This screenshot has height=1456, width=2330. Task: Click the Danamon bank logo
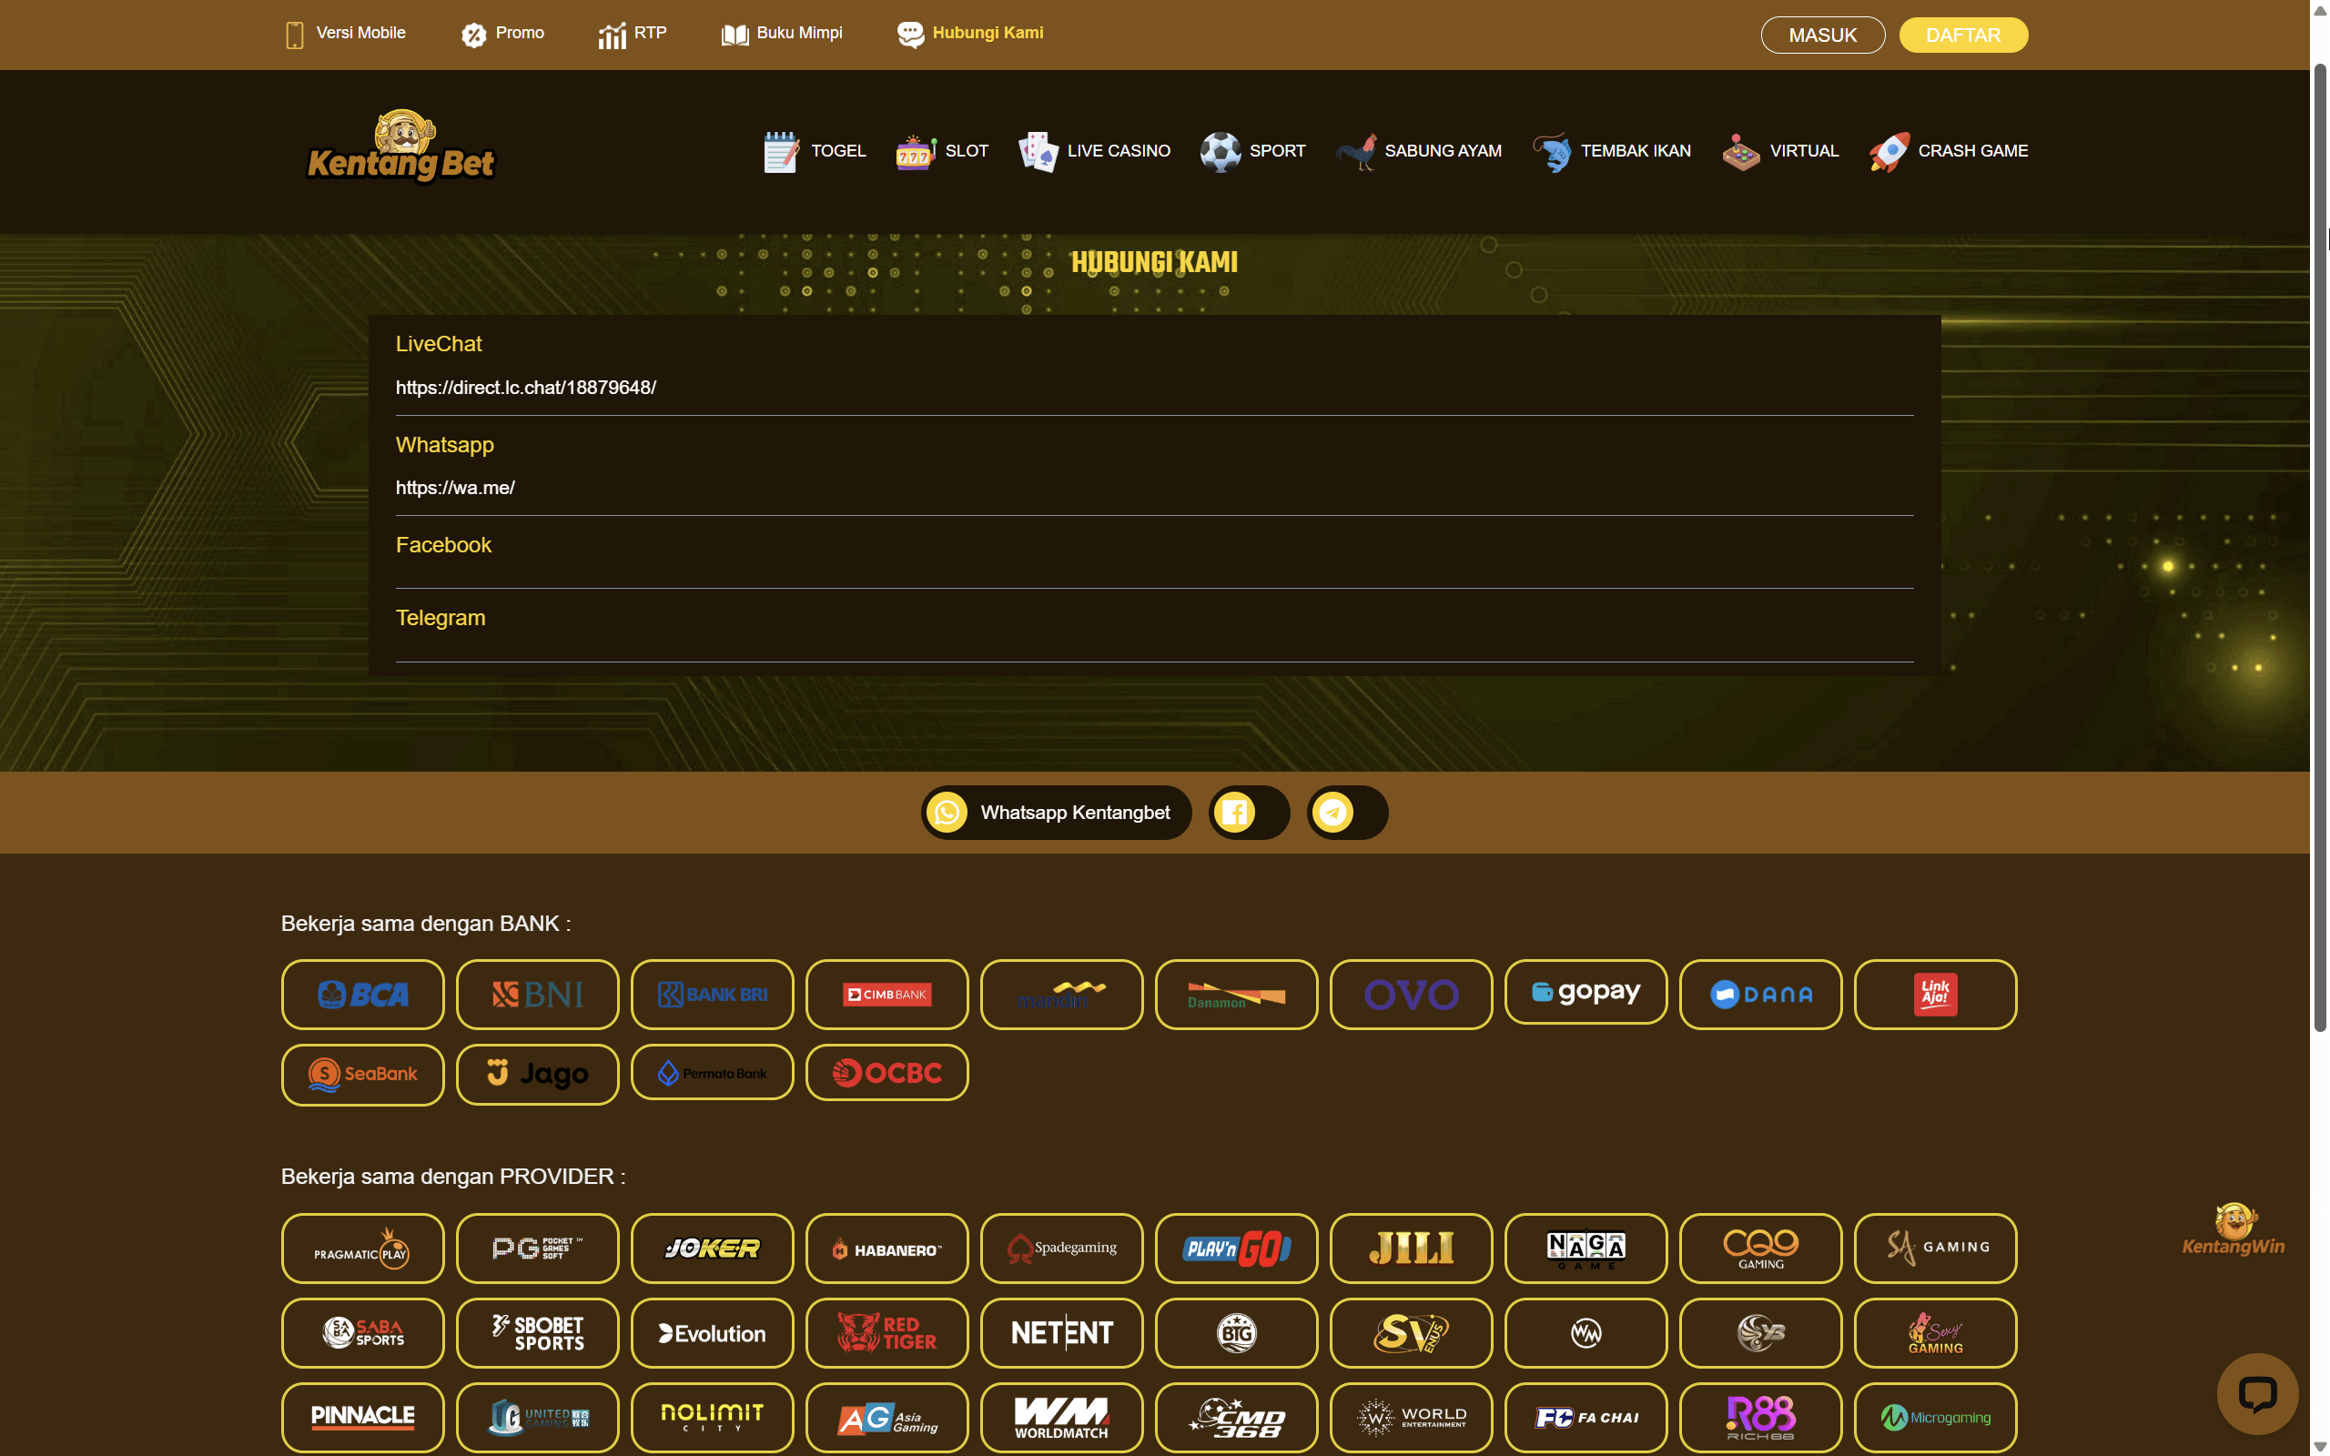tap(1236, 995)
